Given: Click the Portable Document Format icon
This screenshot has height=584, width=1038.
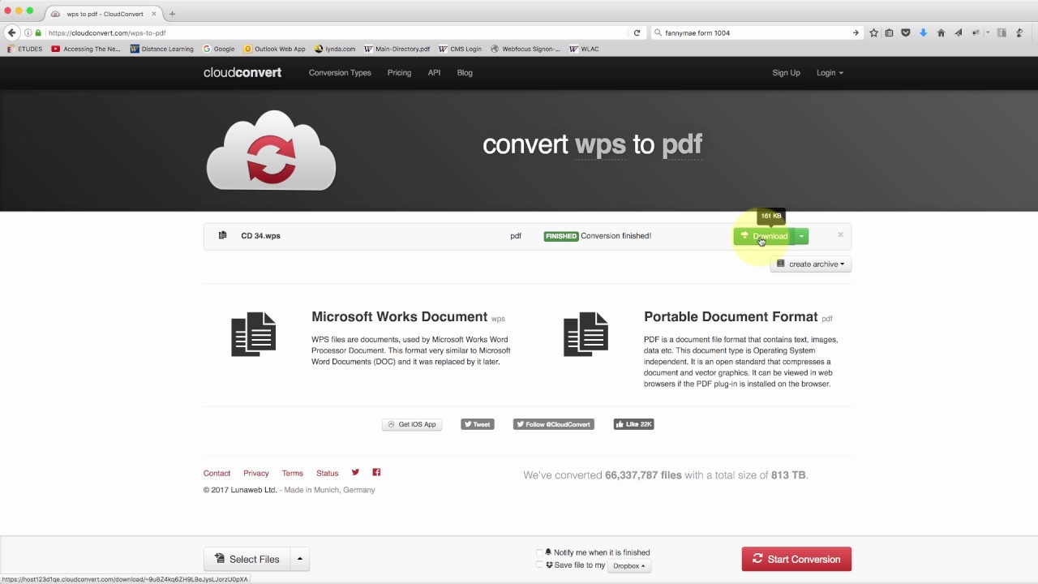Looking at the screenshot, I should point(585,334).
